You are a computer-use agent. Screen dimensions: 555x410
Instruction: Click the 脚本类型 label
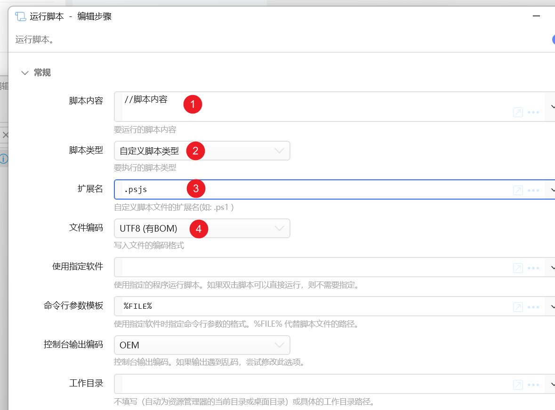[86, 150]
